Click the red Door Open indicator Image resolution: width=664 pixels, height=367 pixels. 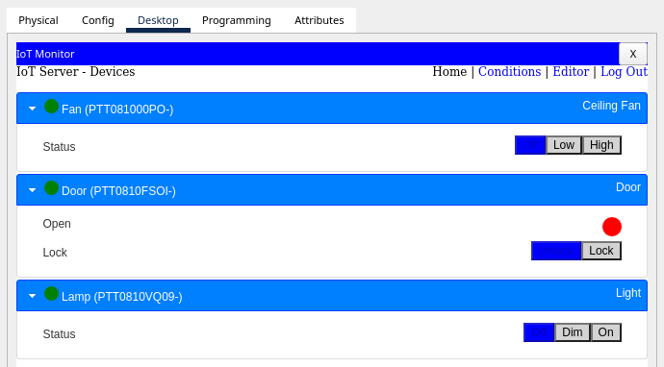point(612,227)
